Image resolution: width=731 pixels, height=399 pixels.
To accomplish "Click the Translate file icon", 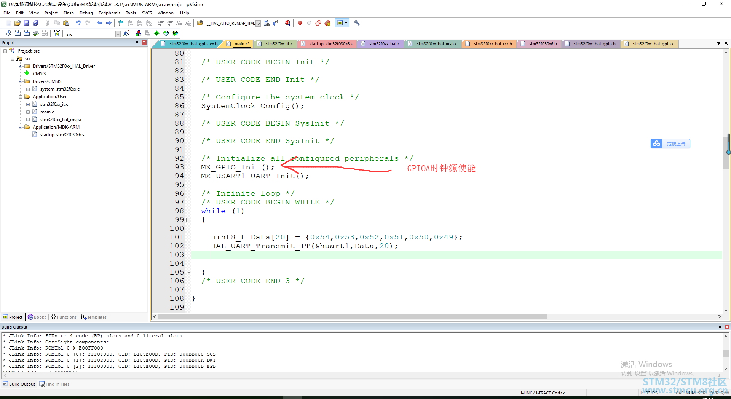I will click(8, 34).
